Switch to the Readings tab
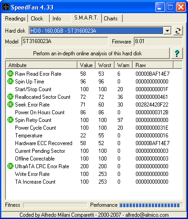The image size is (188, 219). (15, 19)
